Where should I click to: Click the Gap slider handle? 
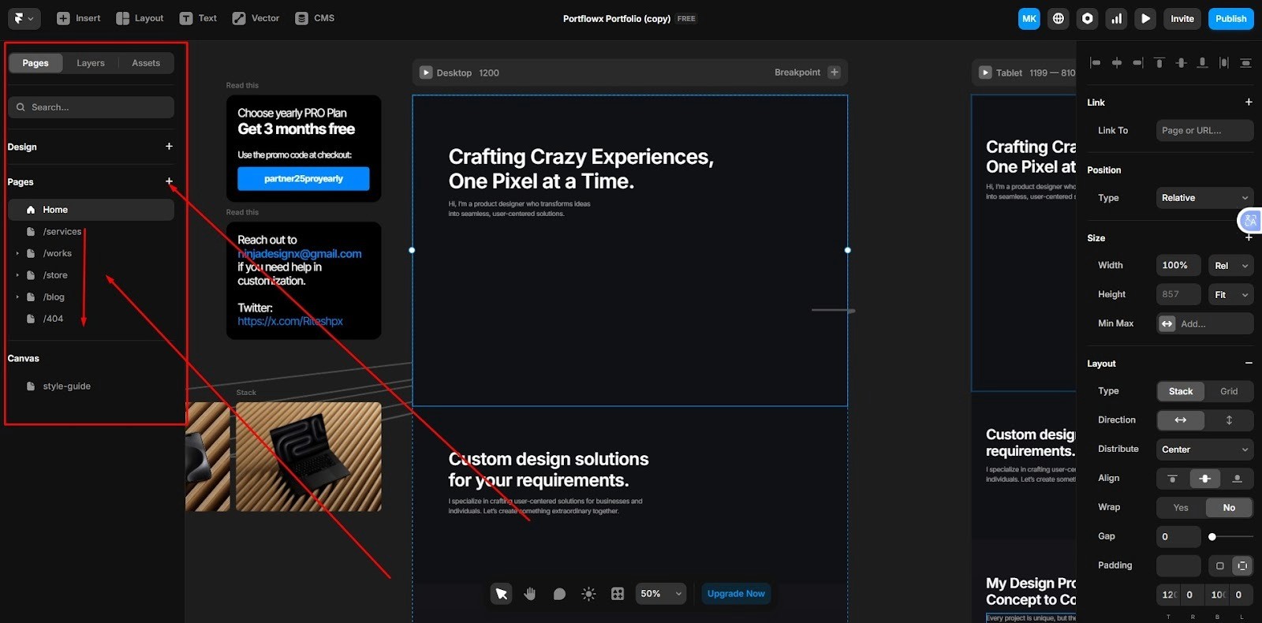[x=1212, y=537]
